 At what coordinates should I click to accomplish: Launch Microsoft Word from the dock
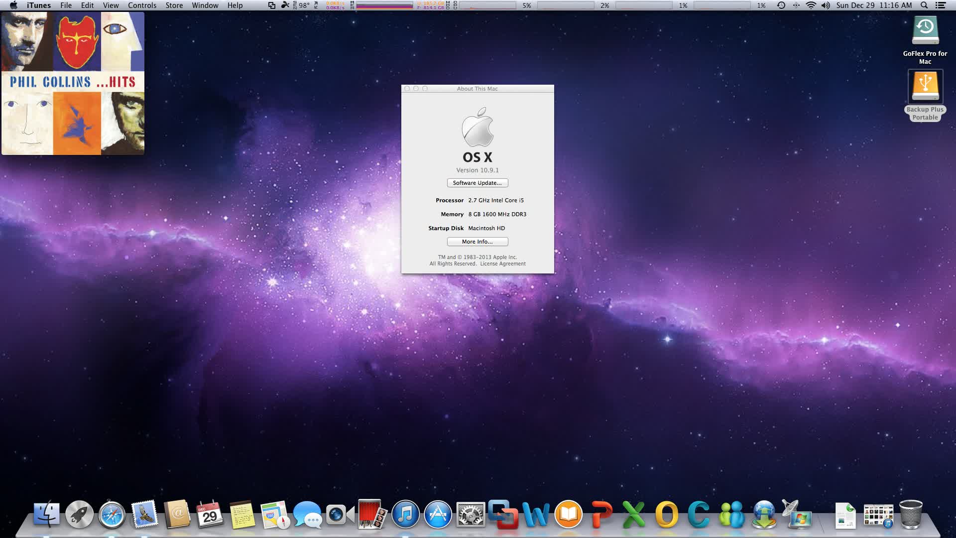536,515
